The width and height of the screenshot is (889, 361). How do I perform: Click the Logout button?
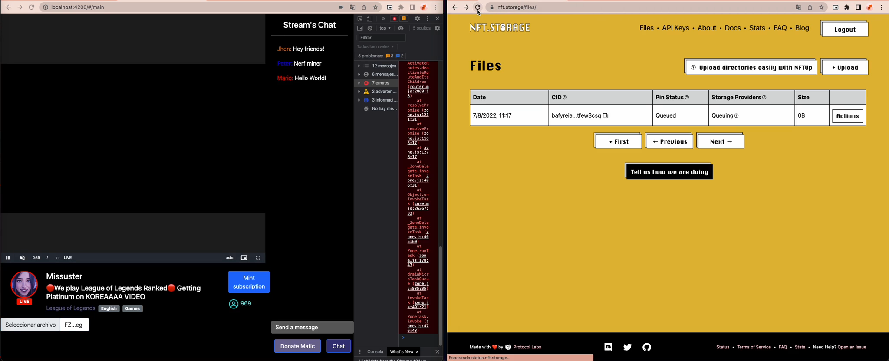click(x=845, y=29)
